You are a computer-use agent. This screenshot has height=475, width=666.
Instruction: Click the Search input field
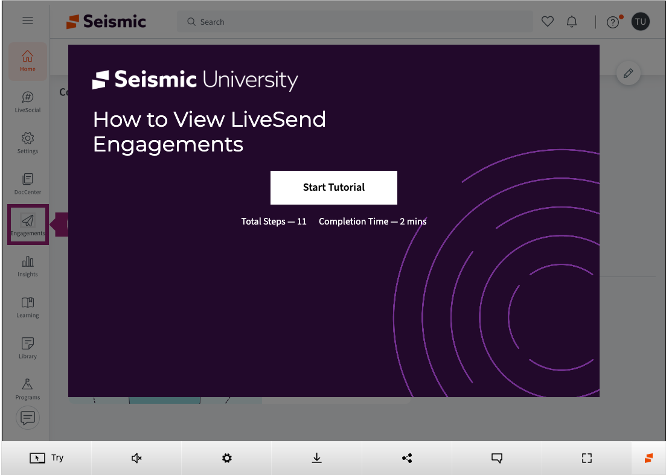(x=354, y=22)
